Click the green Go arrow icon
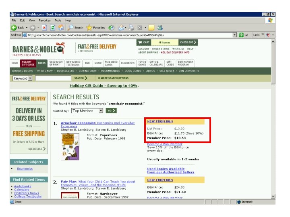Screen dimensions: 290x217 point(241,35)
